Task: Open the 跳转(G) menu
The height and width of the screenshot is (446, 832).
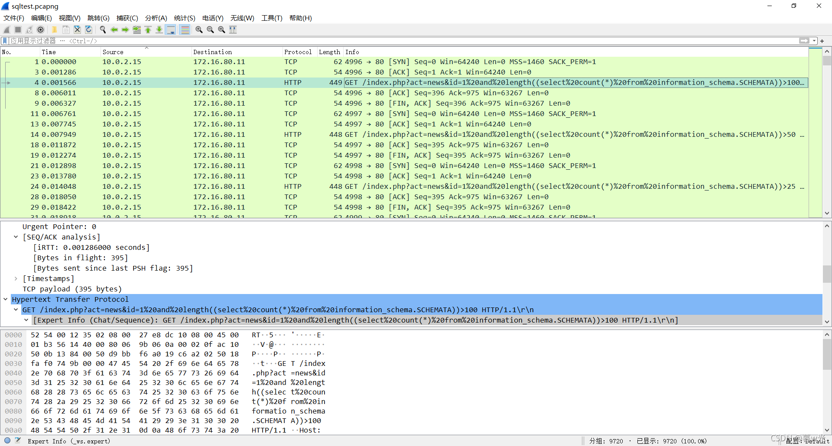Action: click(x=98, y=18)
